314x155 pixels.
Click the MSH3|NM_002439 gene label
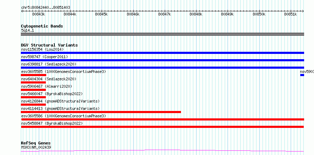(x=36, y=148)
